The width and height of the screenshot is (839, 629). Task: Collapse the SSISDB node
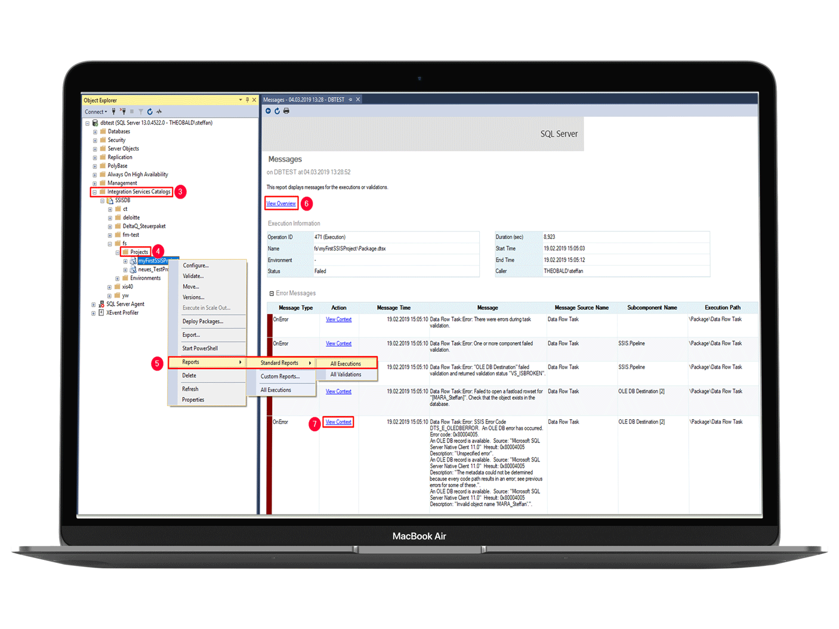pos(103,201)
